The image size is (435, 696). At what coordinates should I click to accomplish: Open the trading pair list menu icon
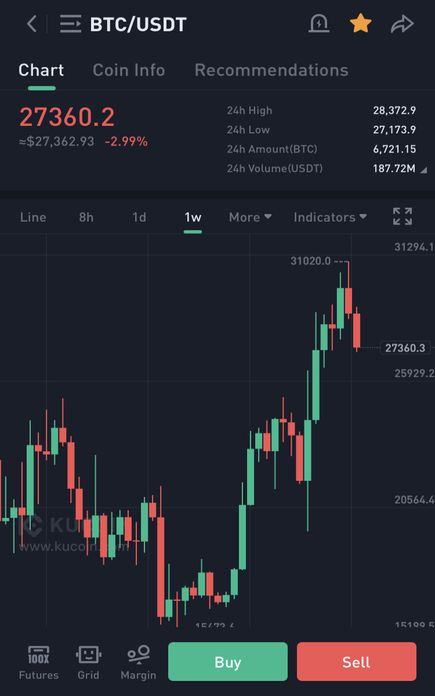(x=71, y=24)
